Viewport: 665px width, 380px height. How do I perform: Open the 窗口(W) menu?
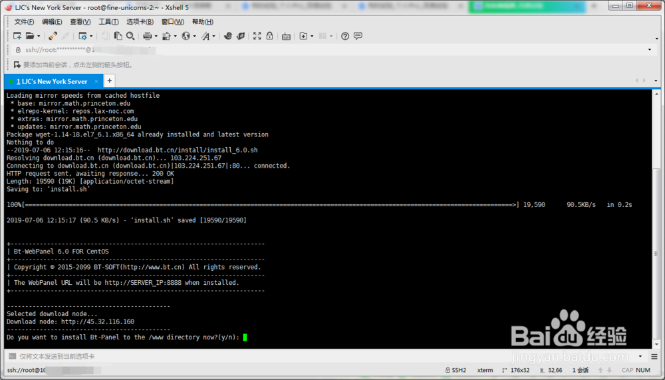(173, 22)
